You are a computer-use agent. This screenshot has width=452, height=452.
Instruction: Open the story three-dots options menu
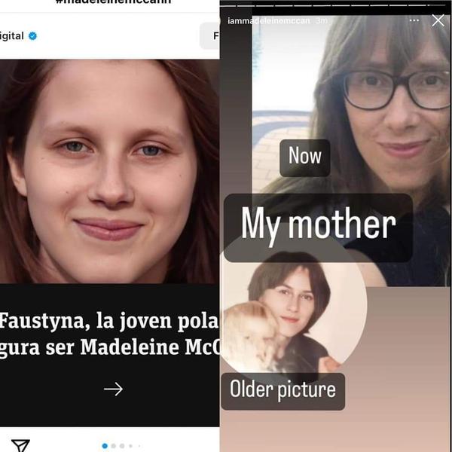click(414, 20)
